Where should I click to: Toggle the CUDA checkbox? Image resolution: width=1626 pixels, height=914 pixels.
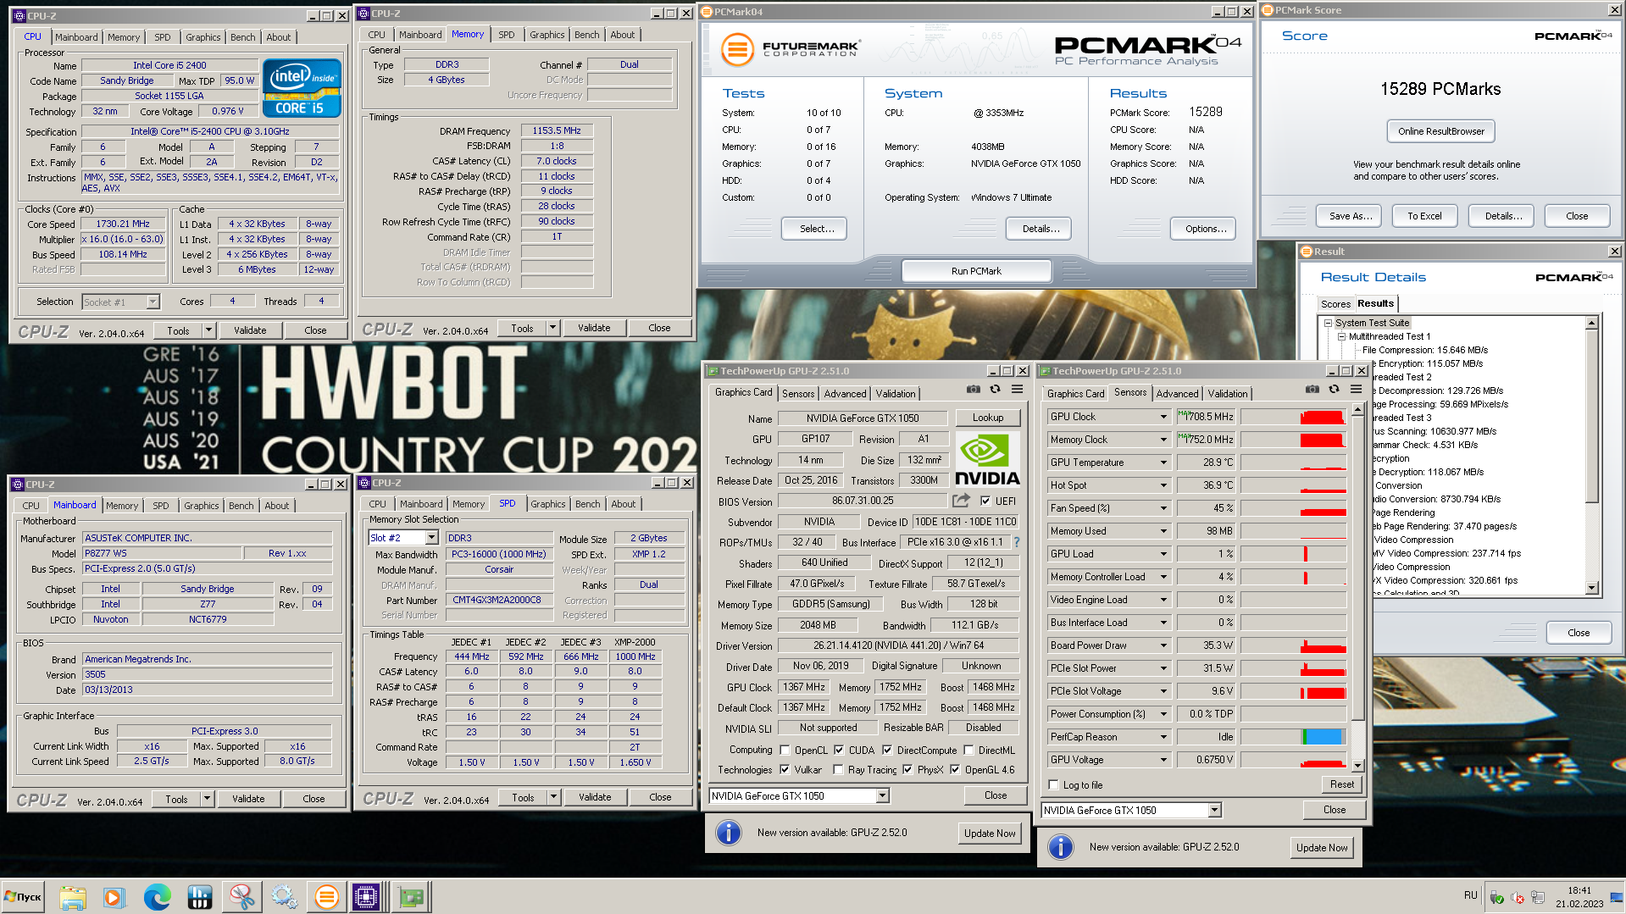pyautogui.click(x=839, y=751)
